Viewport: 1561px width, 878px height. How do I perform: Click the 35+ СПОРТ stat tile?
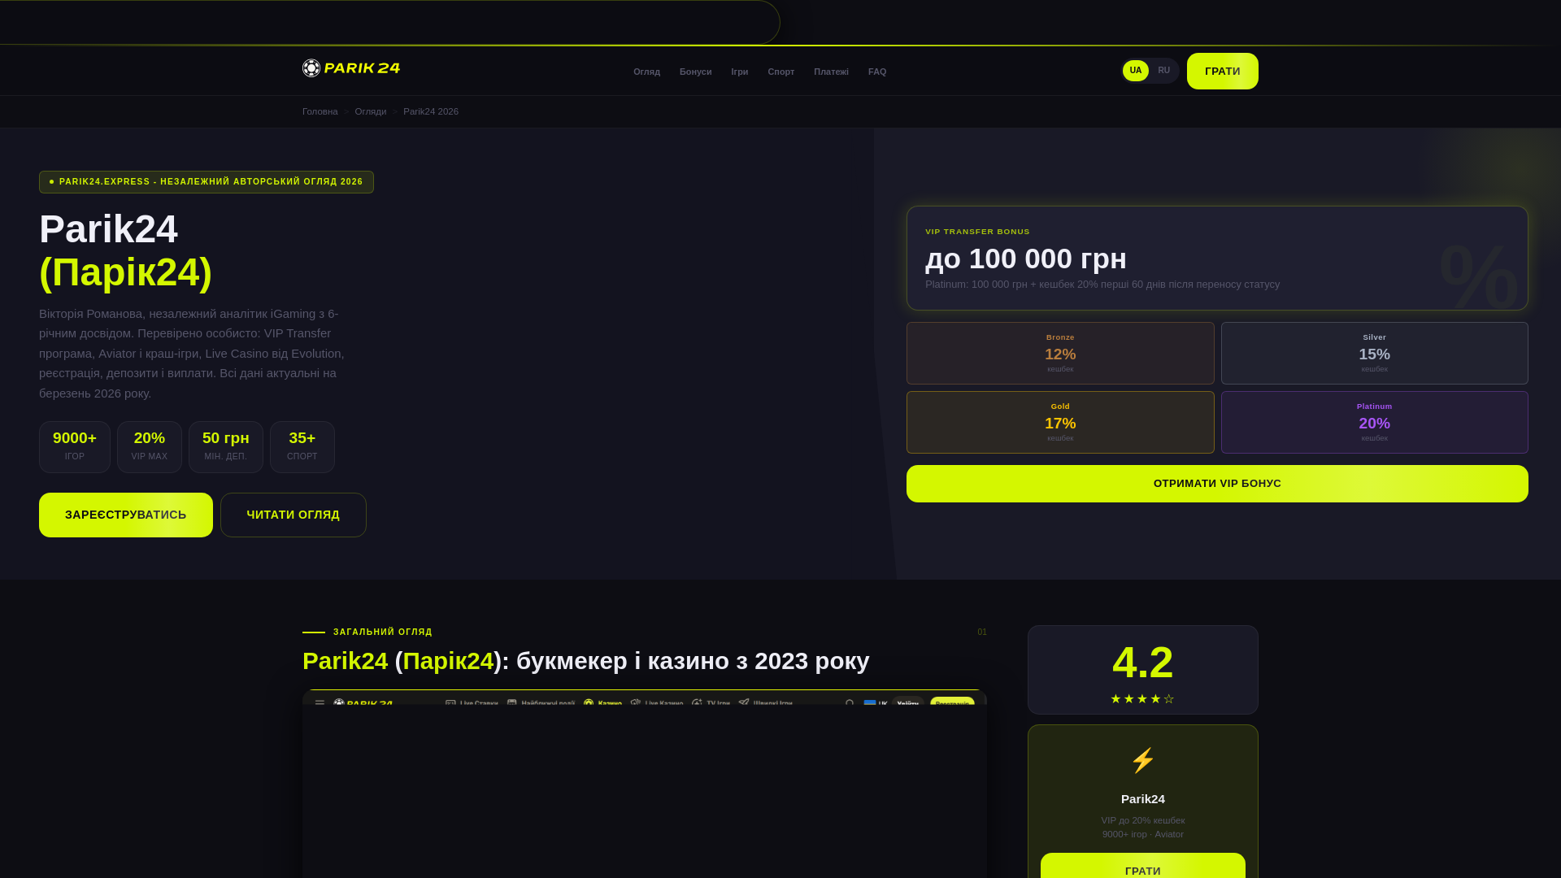coord(302,447)
